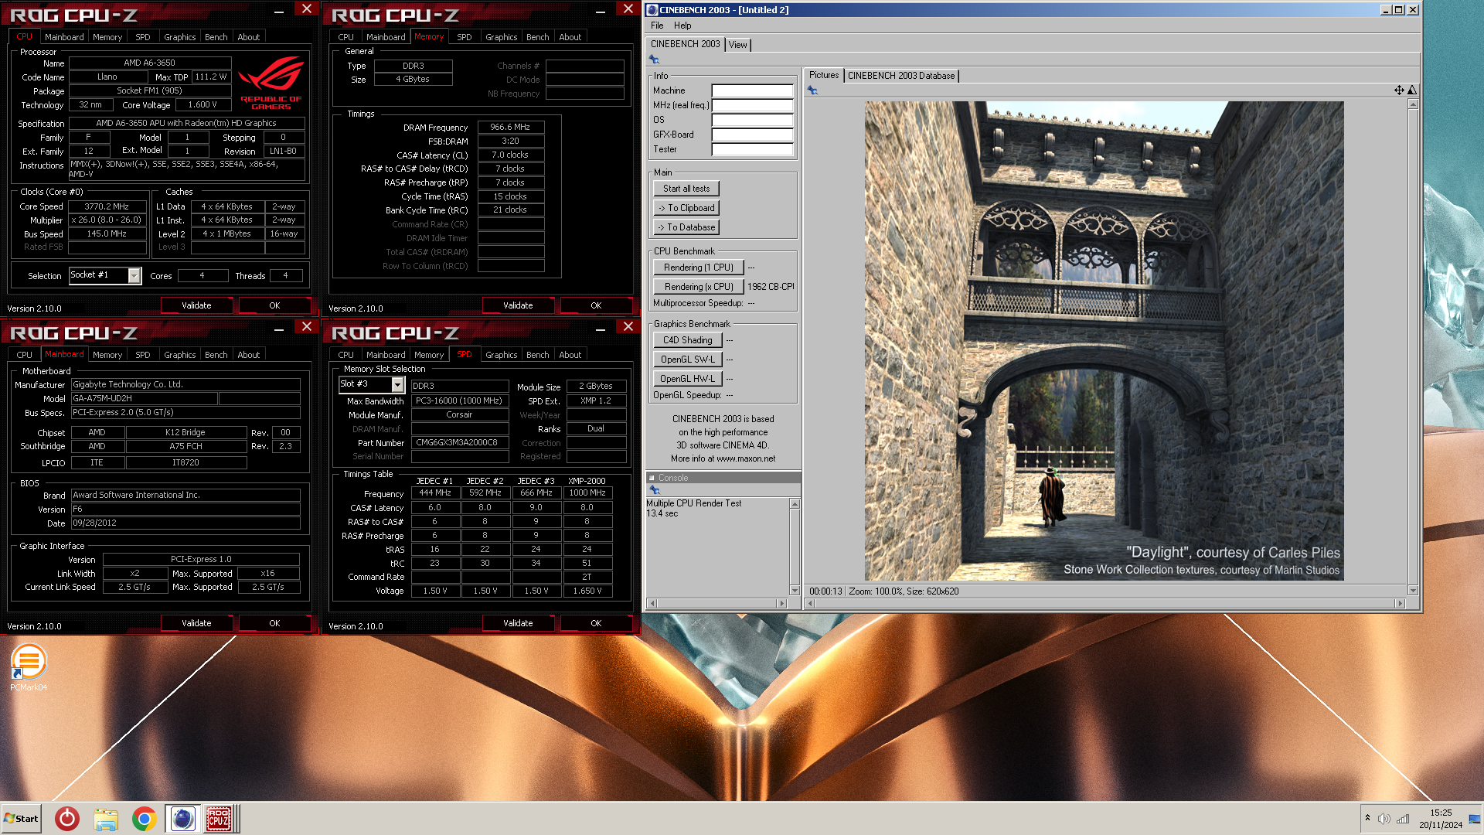Open the File menu in CINEBENCH
The width and height of the screenshot is (1484, 835).
(657, 26)
